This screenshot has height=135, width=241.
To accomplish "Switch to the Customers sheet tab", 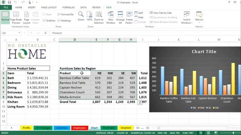I will coord(62,128).
